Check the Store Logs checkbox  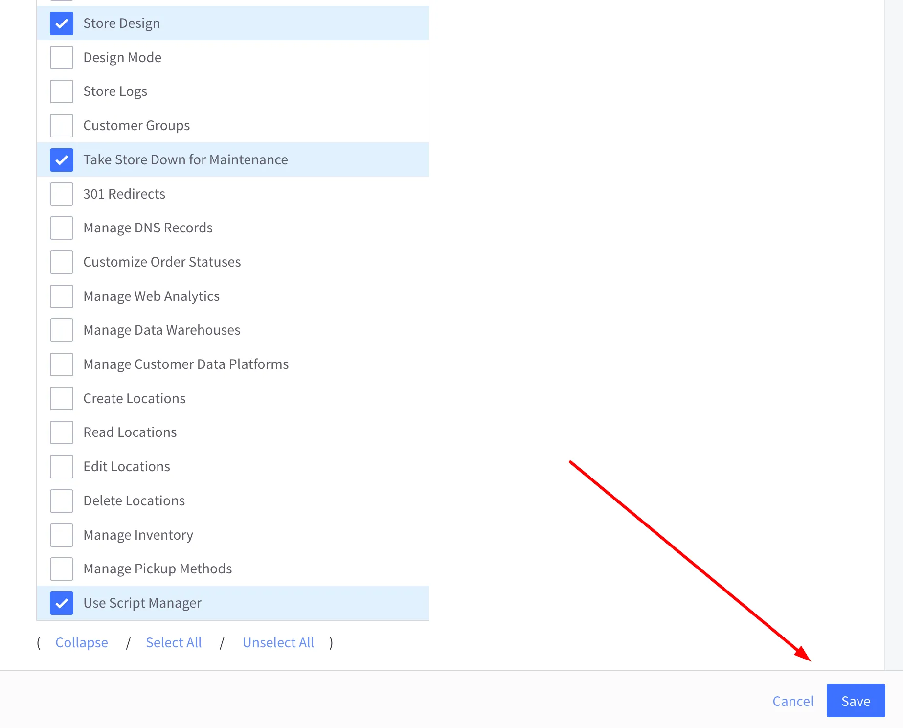(x=62, y=91)
